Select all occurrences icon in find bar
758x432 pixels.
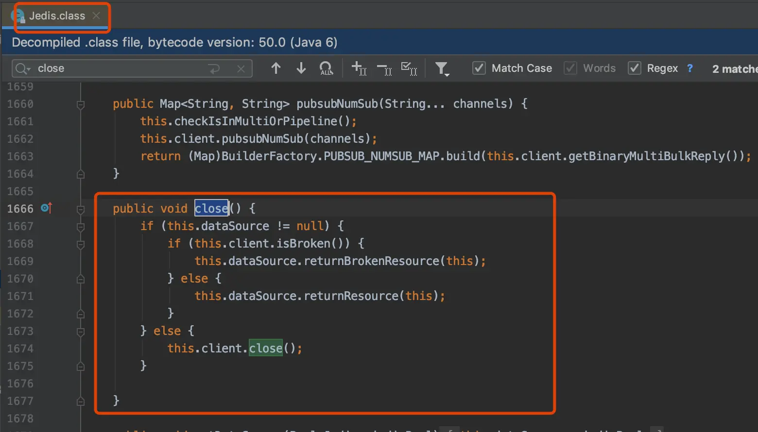tap(409, 68)
